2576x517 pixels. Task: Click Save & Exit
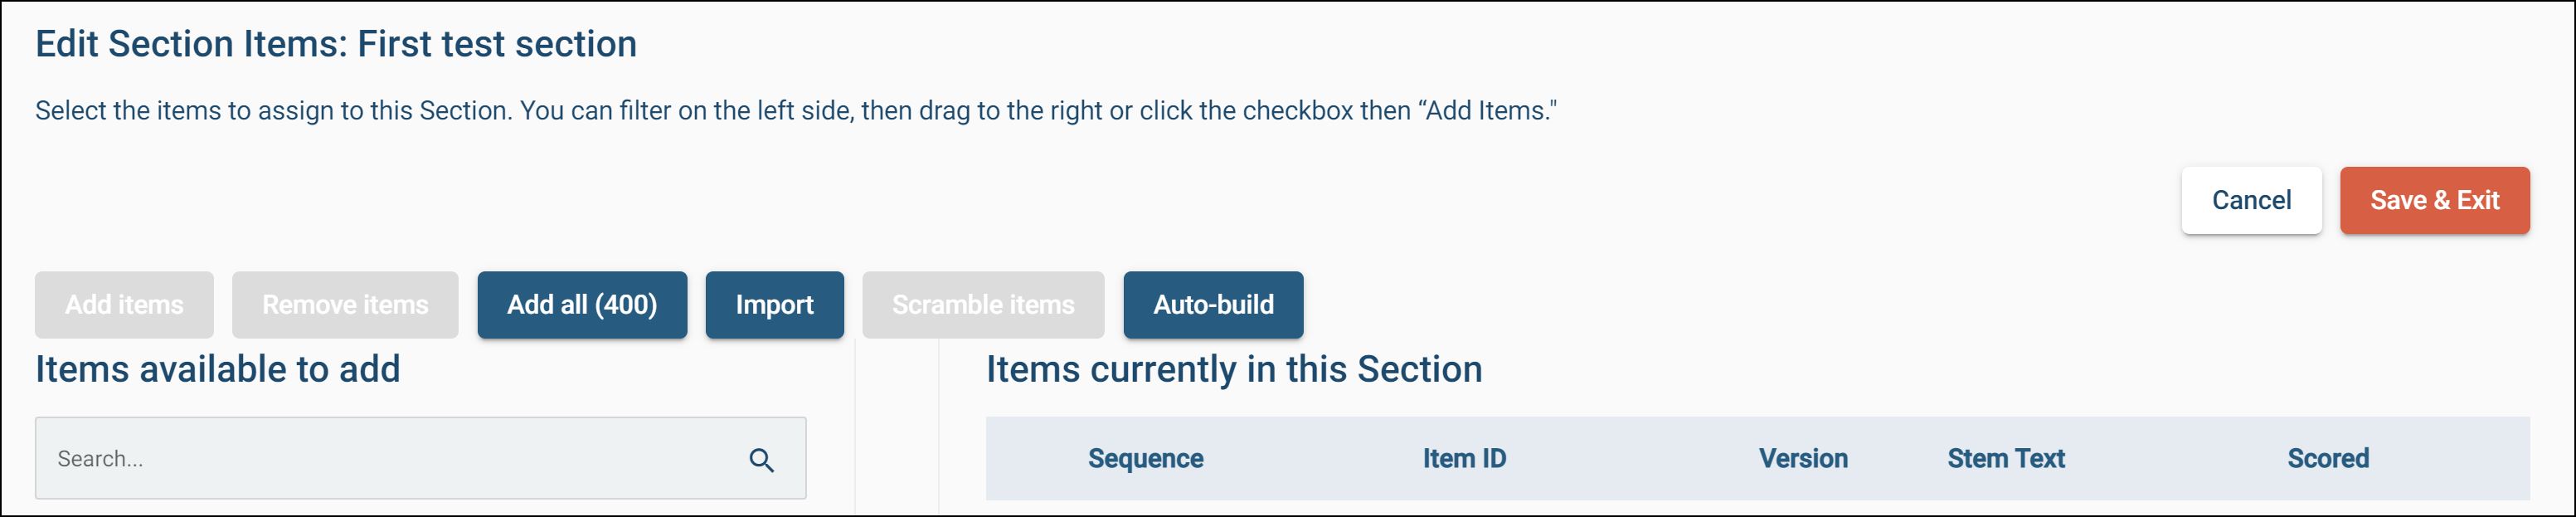[x=2433, y=201]
